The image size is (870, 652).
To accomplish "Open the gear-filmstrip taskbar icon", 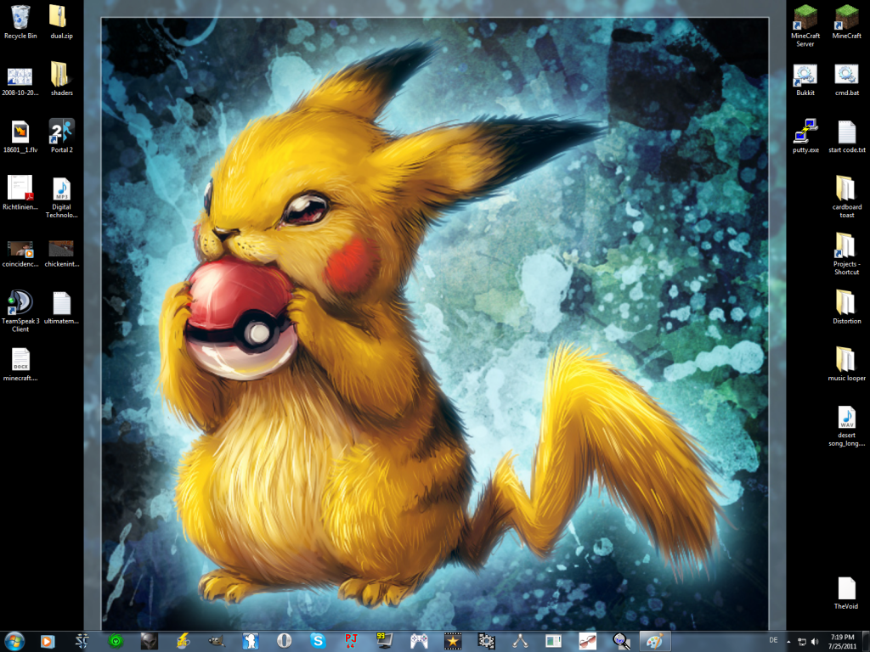I will (x=487, y=642).
